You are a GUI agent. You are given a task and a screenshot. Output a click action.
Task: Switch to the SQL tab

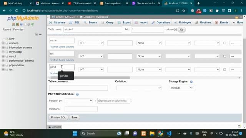point(75,23)
